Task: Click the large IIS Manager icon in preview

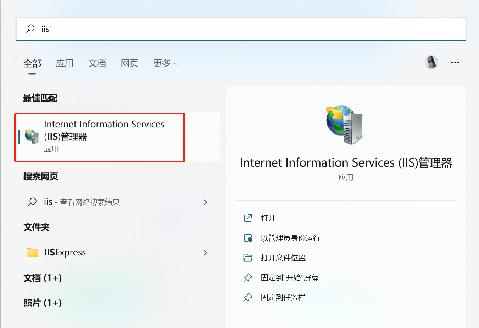Action: (345, 124)
